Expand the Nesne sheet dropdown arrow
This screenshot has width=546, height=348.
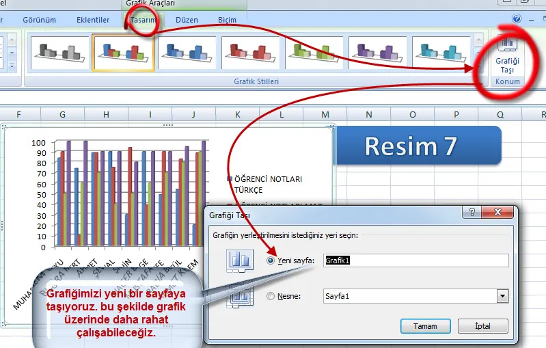(503, 296)
